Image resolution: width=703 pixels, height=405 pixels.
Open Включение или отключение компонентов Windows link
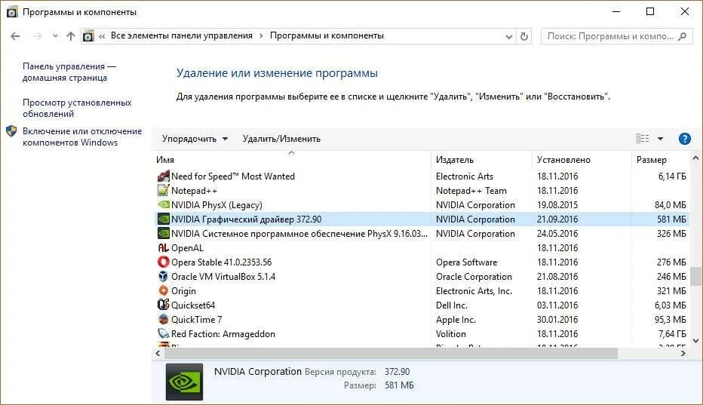pyautogui.click(x=82, y=137)
